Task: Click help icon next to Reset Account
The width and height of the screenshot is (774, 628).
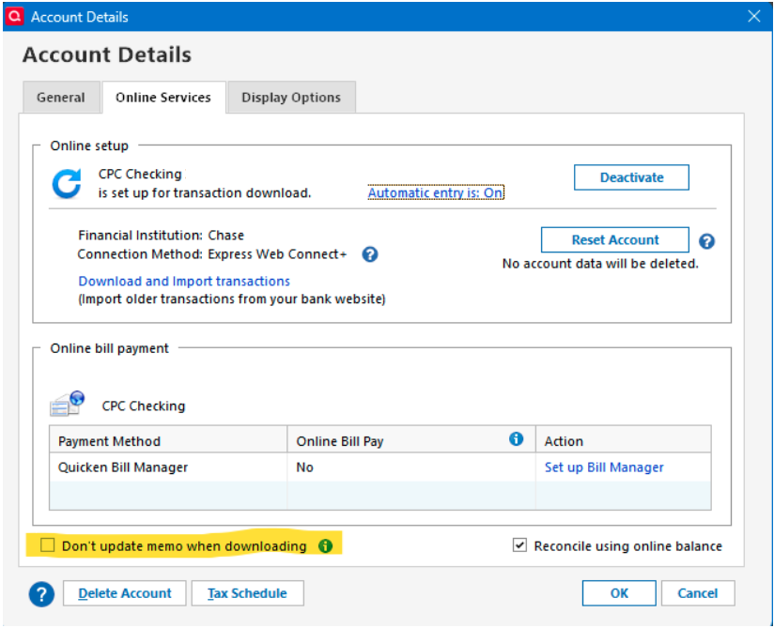Action: pyautogui.click(x=707, y=241)
